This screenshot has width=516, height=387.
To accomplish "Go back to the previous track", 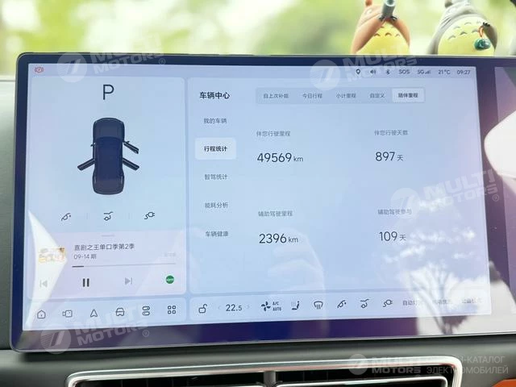I will (44, 283).
